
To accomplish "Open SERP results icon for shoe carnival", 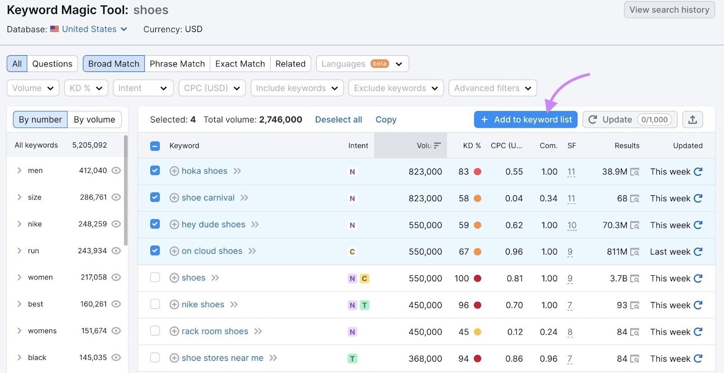I will [635, 199].
